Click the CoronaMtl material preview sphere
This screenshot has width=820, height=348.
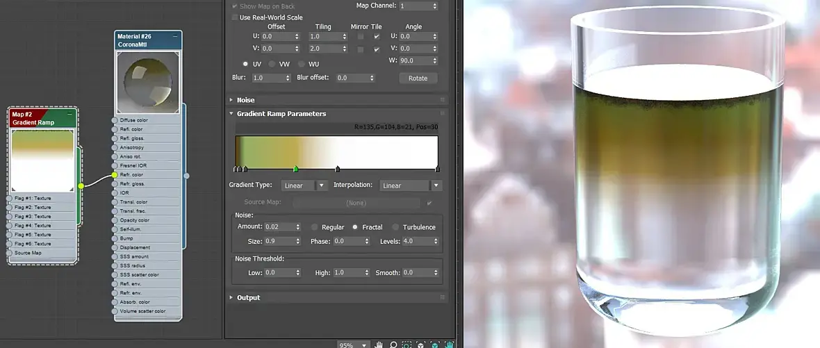tap(148, 83)
